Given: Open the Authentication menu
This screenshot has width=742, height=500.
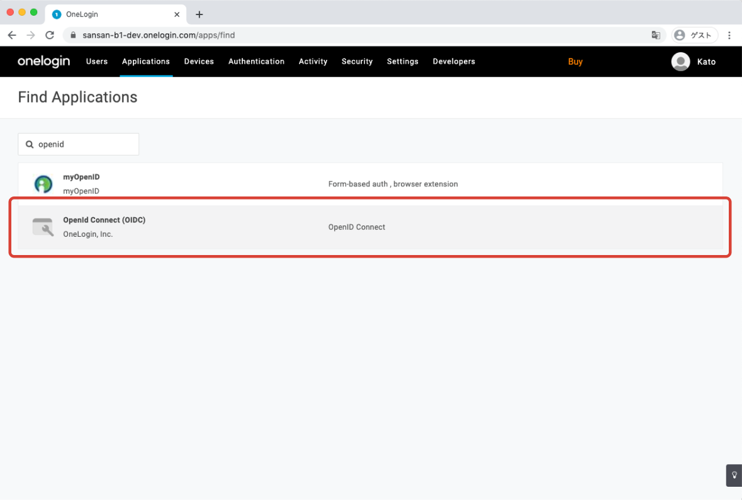Looking at the screenshot, I should 257,62.
